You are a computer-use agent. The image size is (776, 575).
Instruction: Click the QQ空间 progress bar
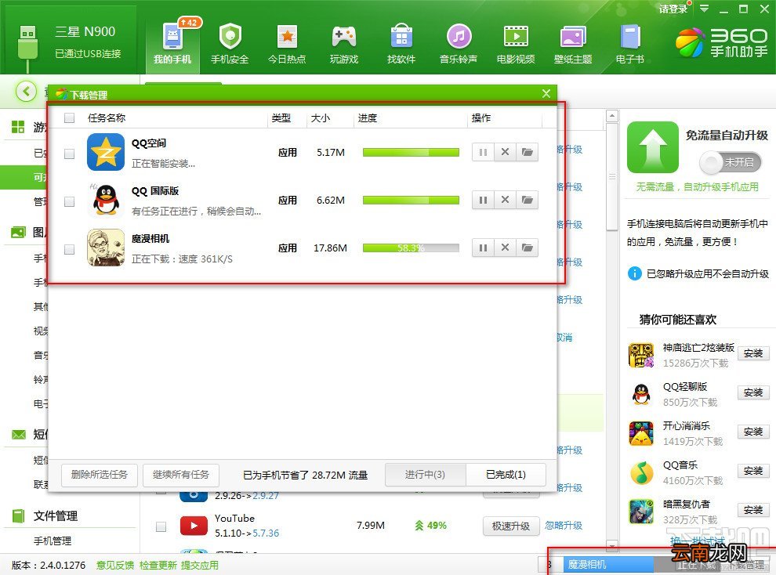[x=411, y=152]
